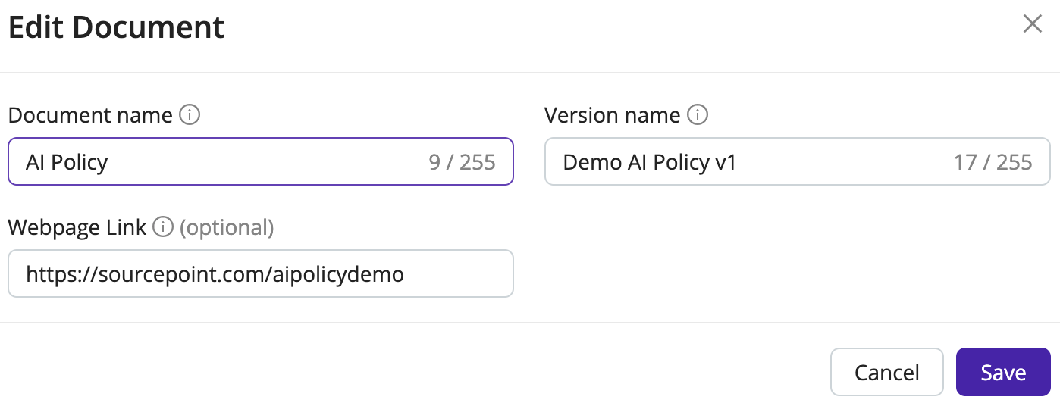Click the info icon next to Webpage Link
The image size is (1060, 403).
(x=163, y=227)
